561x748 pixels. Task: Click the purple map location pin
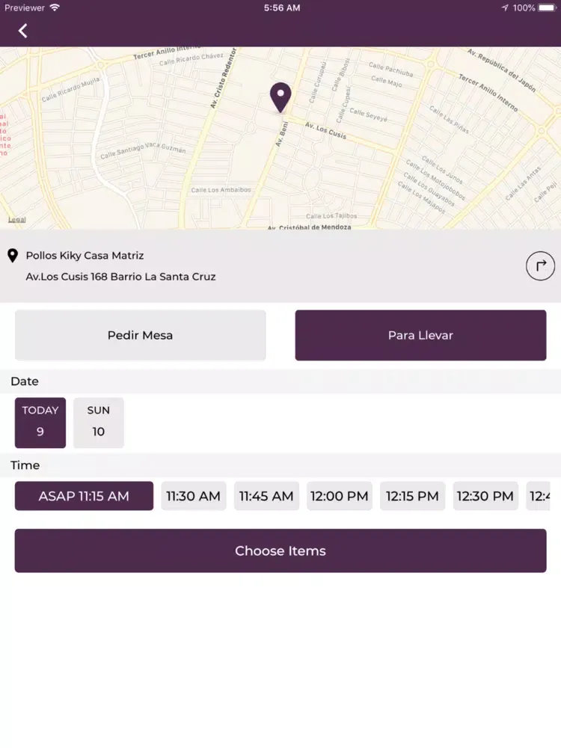click(280, 97)
